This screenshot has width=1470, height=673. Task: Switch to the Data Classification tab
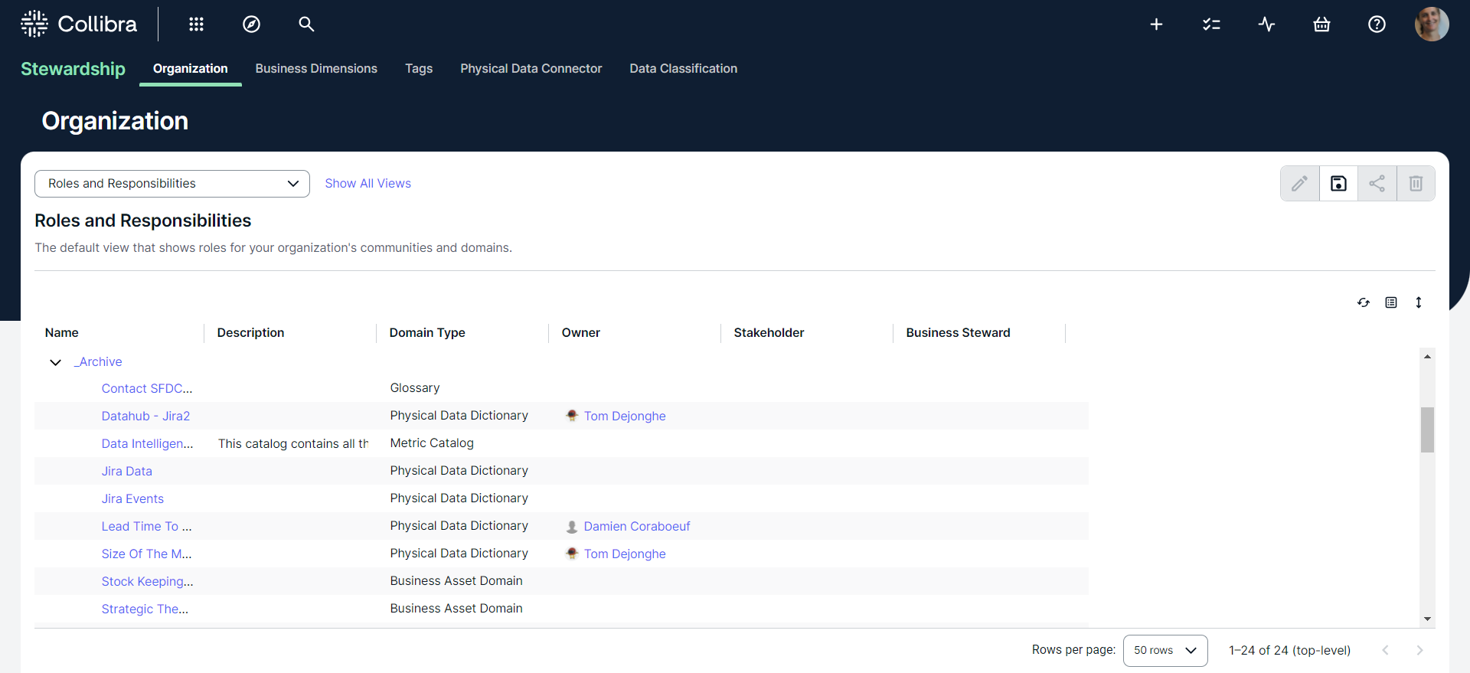[x=683, y=69]
